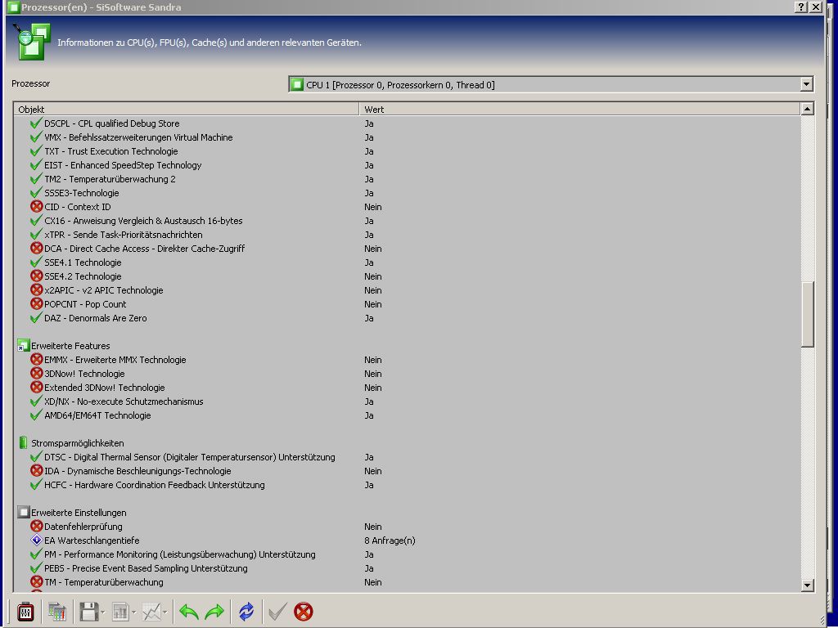
Task: Click blue diamond icon beside EA Warteschlangentiefe
Action: click(x=36, y=540)
